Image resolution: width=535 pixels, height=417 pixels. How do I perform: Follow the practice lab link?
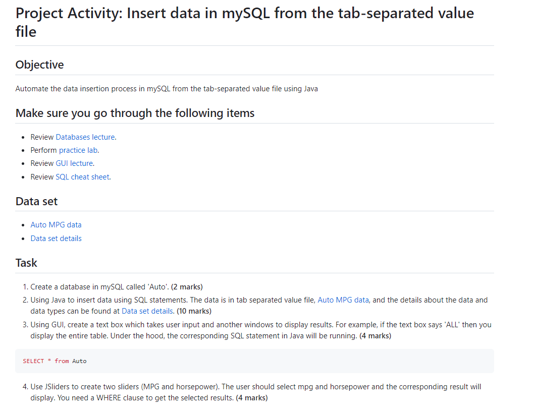[78, 150]
